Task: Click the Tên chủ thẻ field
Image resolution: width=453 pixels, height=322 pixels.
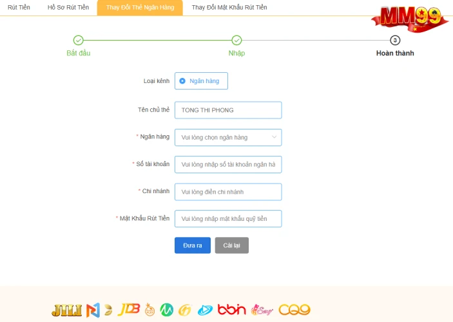Action: point(228,110)
